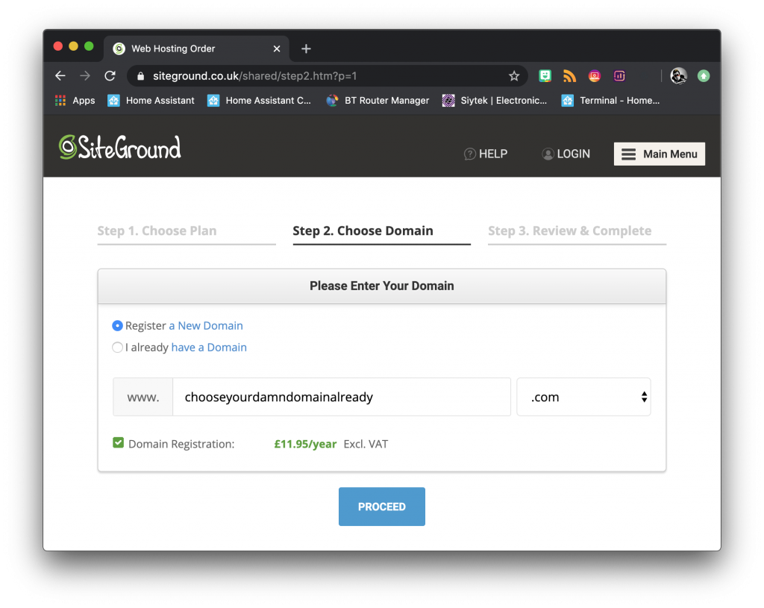Go back using the browser back arrow
The height and width of the screenshot is (608, 764).
(60, 76)
